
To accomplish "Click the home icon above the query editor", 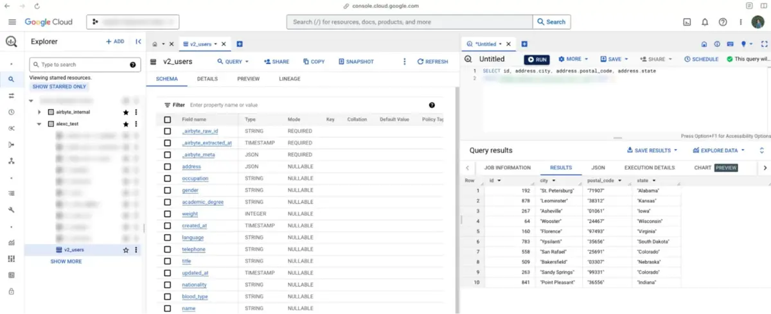I will tap(703, 44).
